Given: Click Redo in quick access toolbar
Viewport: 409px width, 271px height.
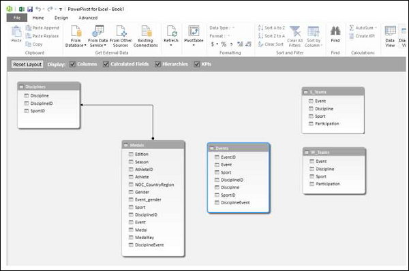Looking at the screenshot, I should pos(50,9).
